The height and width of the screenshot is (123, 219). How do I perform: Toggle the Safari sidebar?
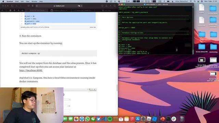click(12, 6)
